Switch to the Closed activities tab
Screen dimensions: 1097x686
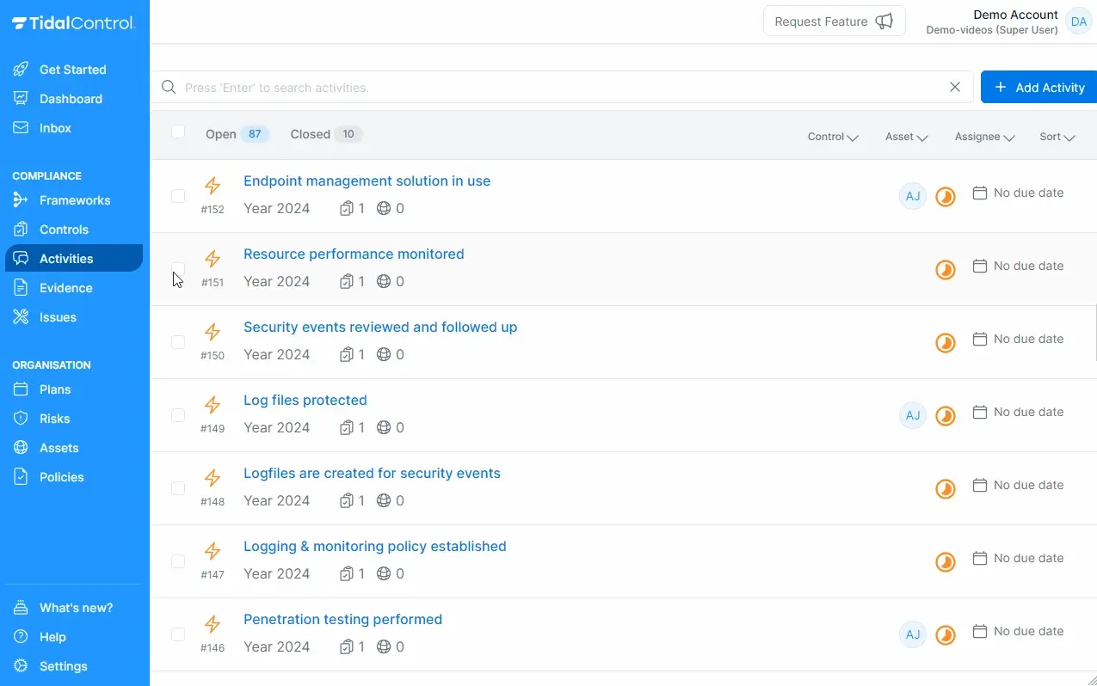coord(326,134)
